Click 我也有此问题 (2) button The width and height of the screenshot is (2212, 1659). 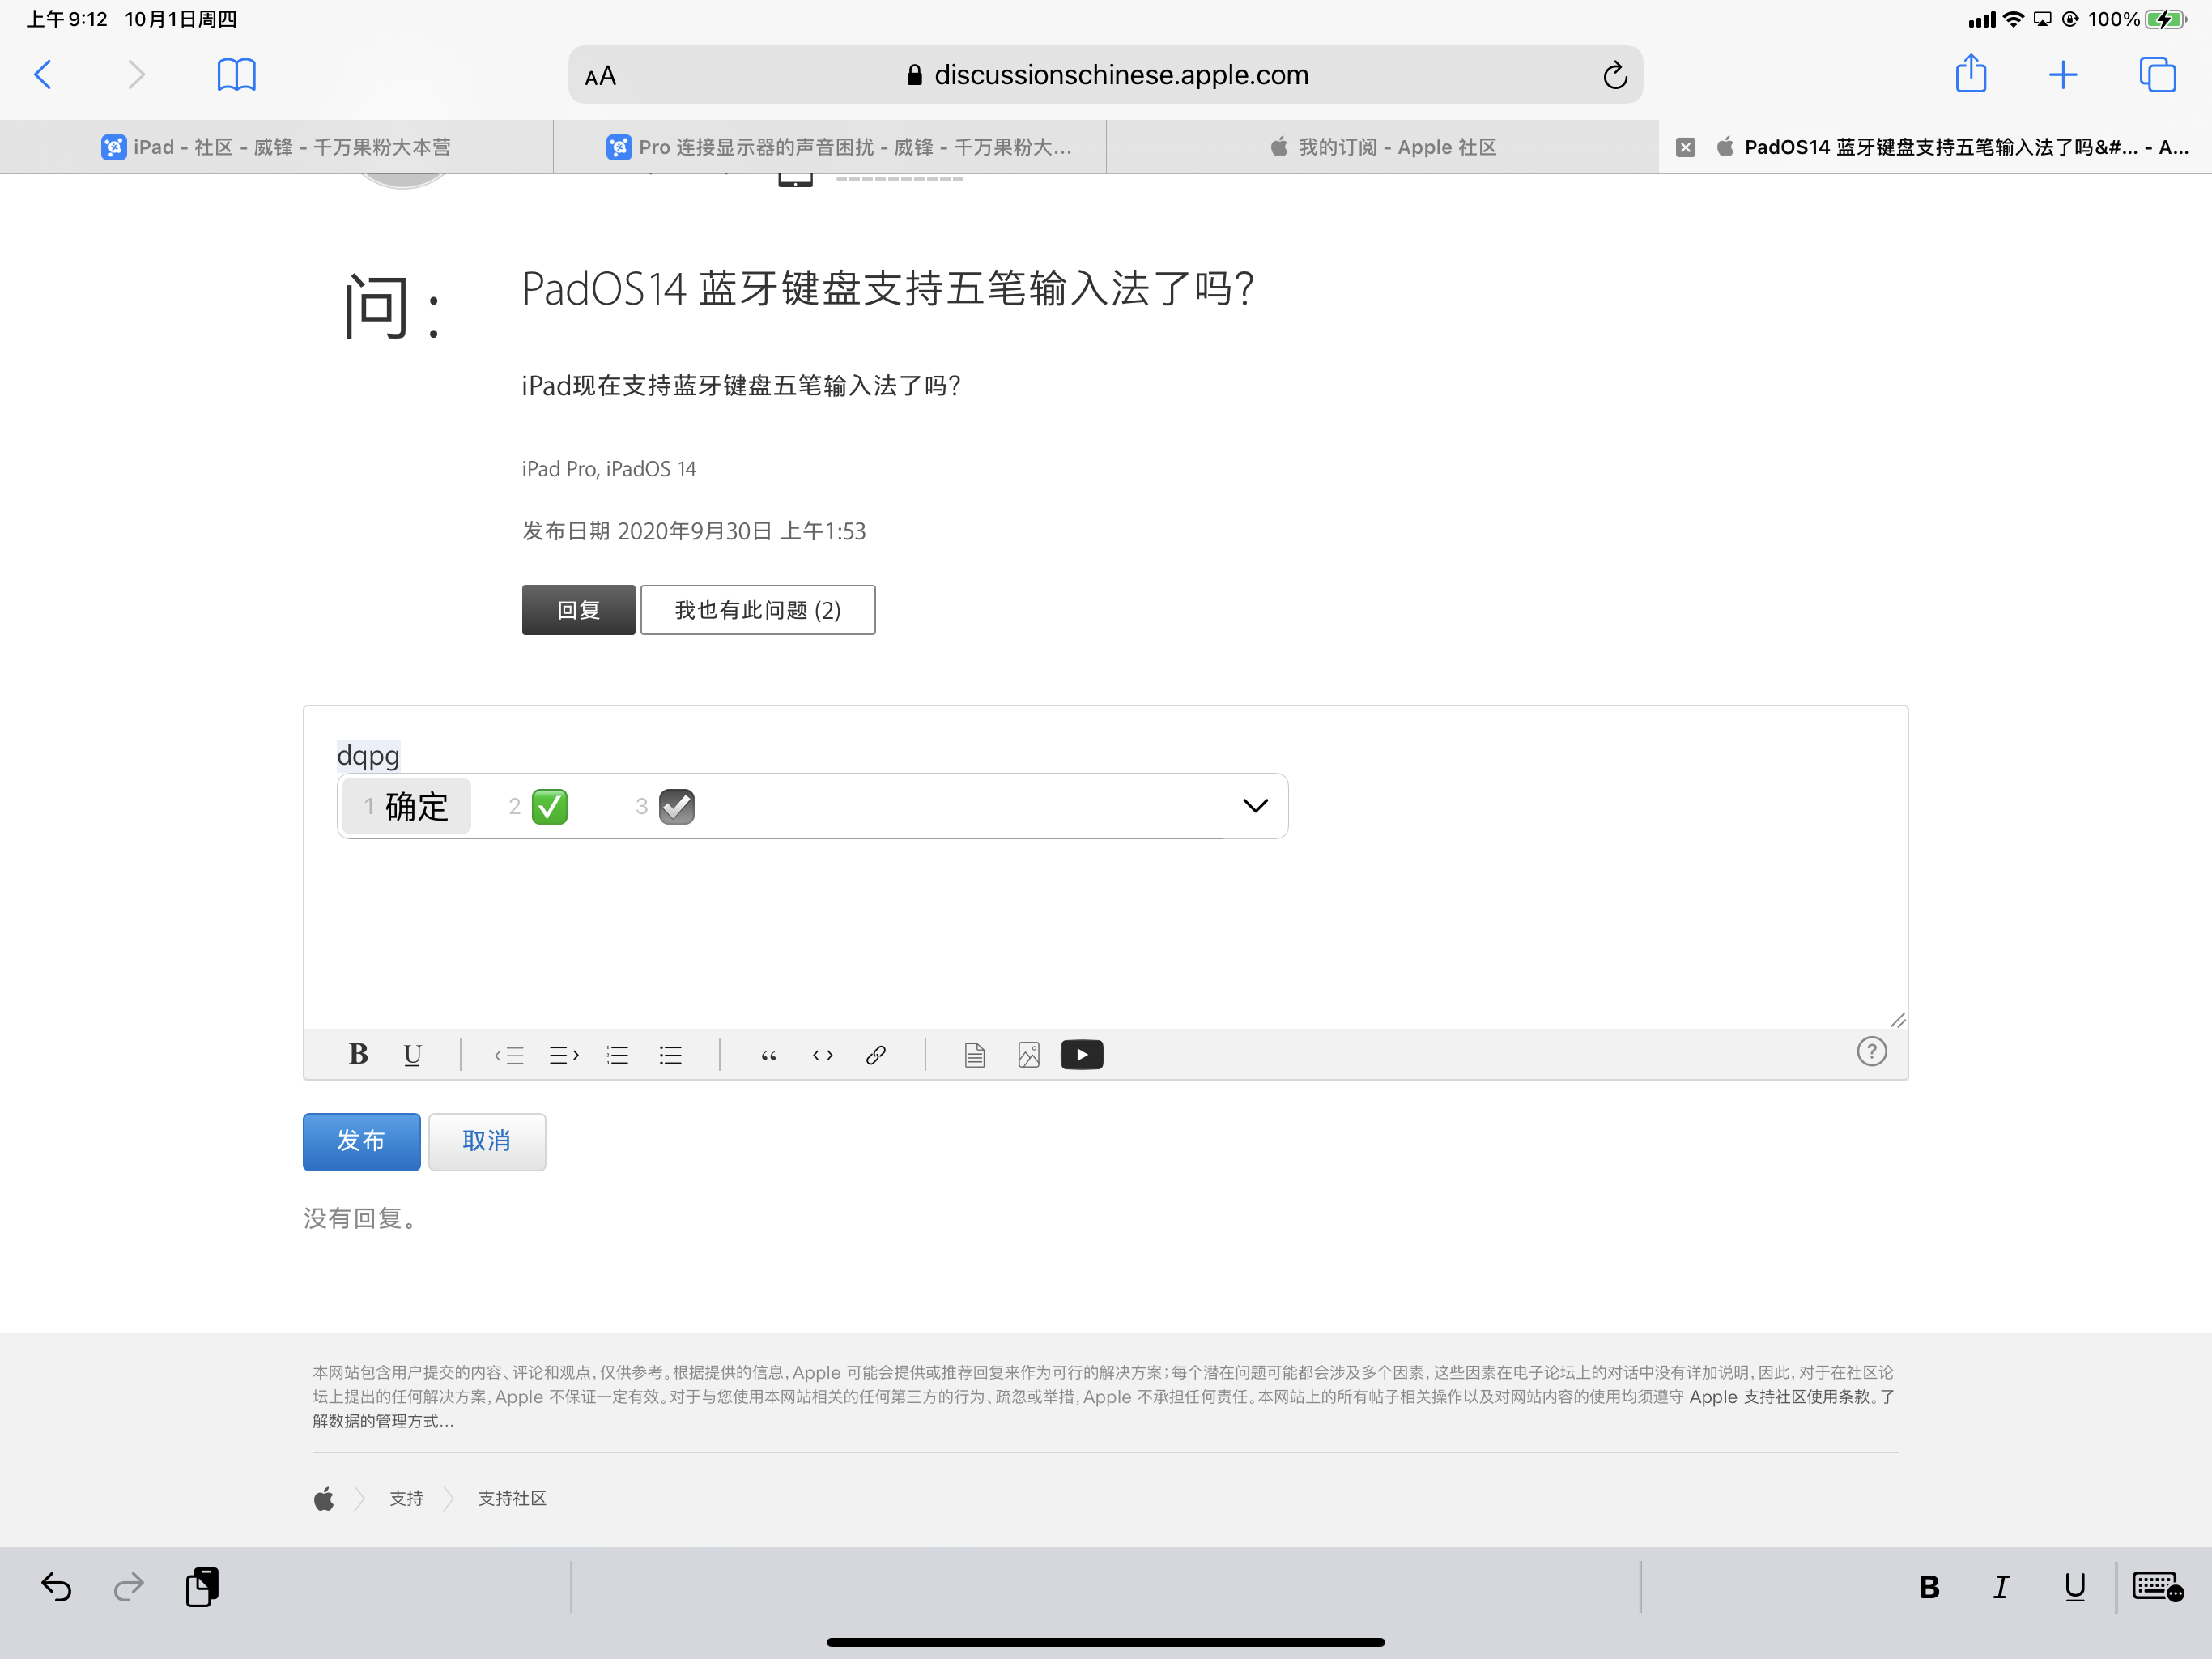757,610
